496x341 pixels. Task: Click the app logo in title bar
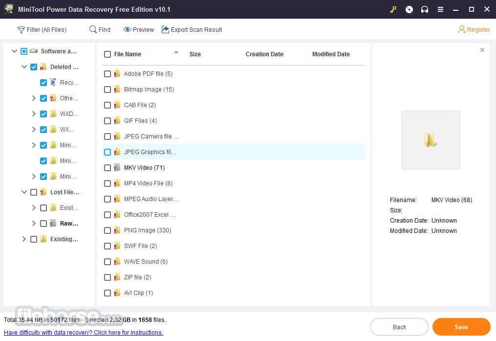[x=8, y=9]
